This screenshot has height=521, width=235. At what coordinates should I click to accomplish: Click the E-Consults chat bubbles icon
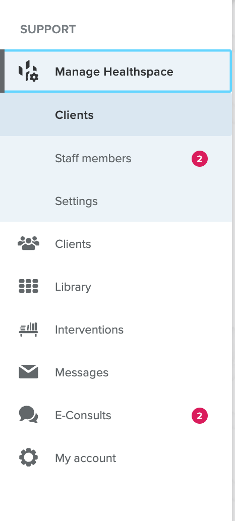click(28, 415)
